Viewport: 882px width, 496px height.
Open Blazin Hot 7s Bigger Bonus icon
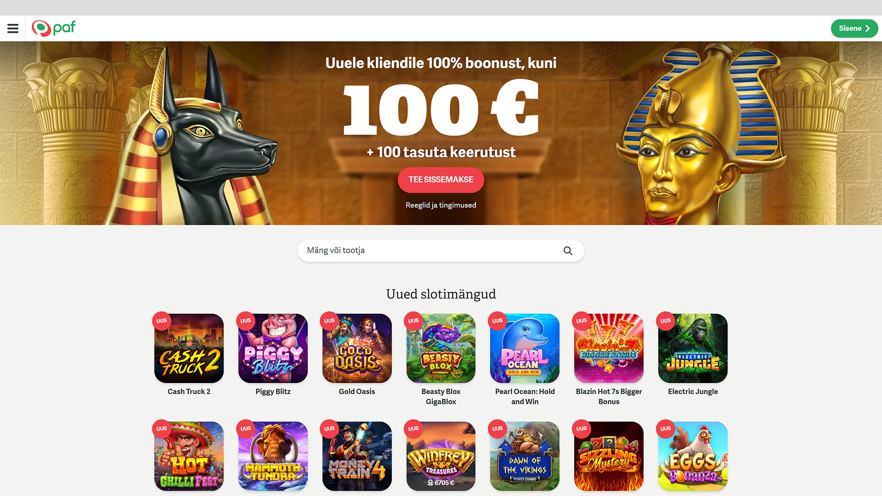coord(609,348)
